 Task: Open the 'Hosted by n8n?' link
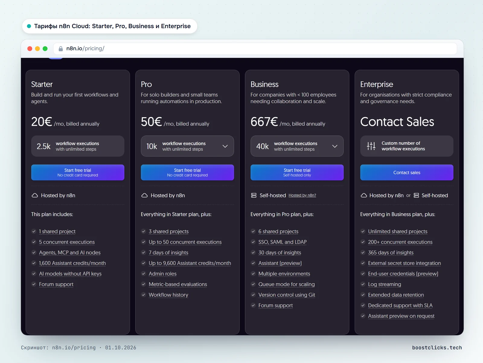pos(302,195)
